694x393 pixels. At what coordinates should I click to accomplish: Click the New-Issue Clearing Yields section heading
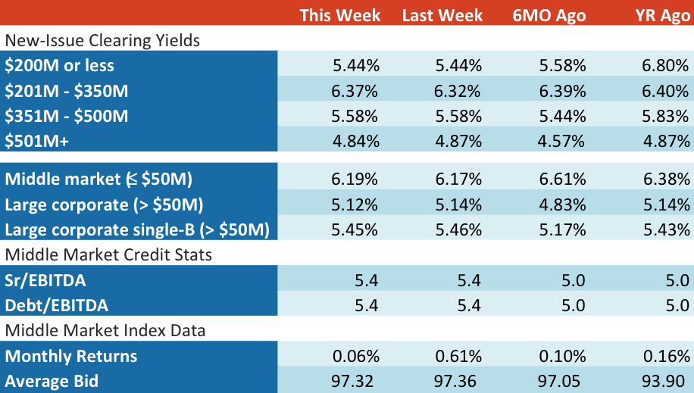pos(102,41)
